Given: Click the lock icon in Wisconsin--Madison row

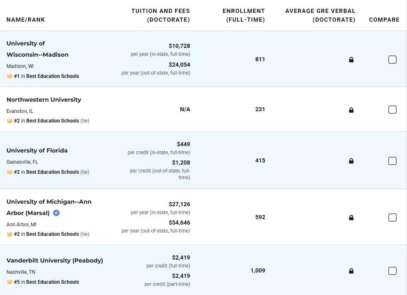Looking at the screenshot, I should pos(351,60).
